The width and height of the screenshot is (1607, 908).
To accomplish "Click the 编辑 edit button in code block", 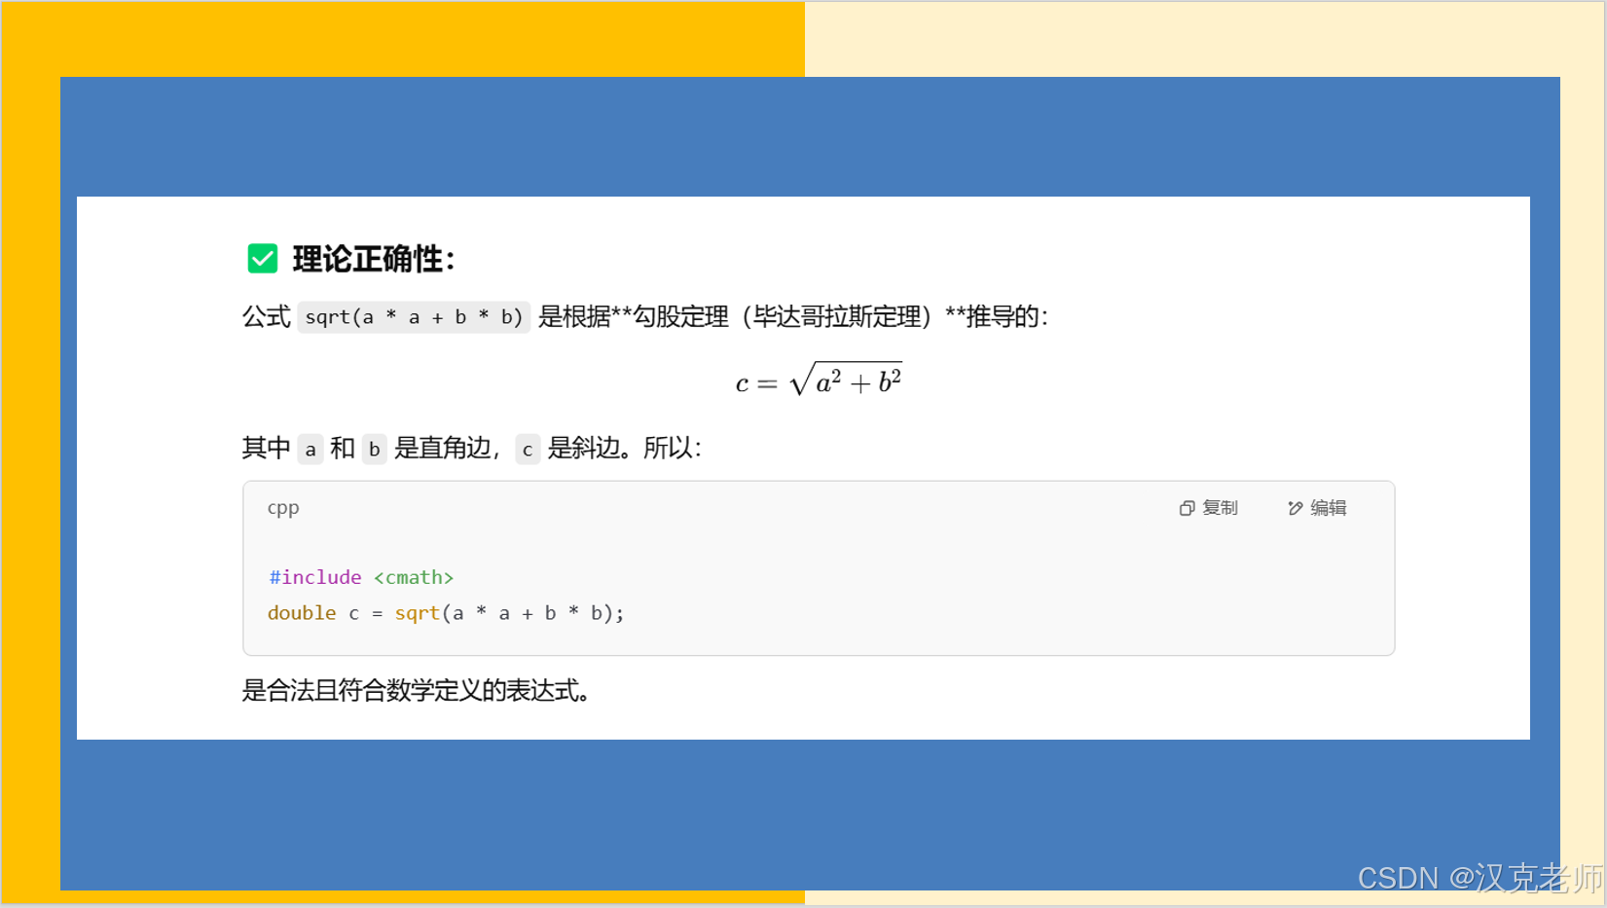I will [1317, 508].
